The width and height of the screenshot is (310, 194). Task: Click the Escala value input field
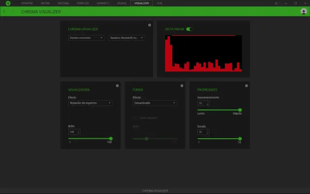[x=203, y=132]
